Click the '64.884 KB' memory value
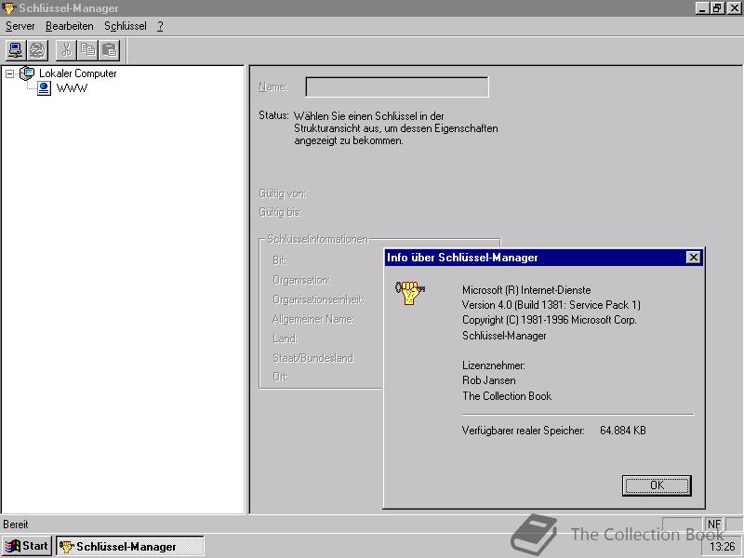 (x=622, y=431)
